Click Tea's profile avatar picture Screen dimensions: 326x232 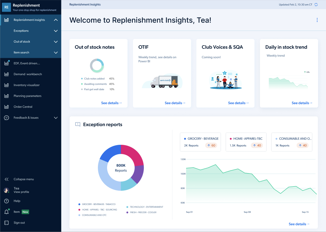coord(7,190)
